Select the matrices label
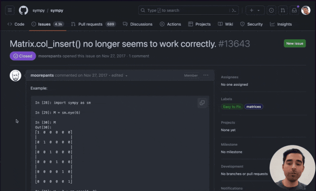316x191 pixels. [x=253, y=107]
